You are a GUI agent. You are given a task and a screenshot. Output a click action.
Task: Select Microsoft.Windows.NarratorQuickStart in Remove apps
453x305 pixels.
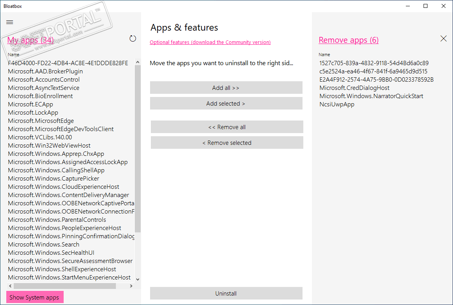pos(371,96)
